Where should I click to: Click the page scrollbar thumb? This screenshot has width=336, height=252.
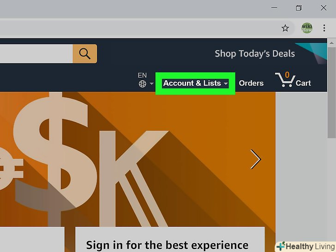[x=331, y=93]
